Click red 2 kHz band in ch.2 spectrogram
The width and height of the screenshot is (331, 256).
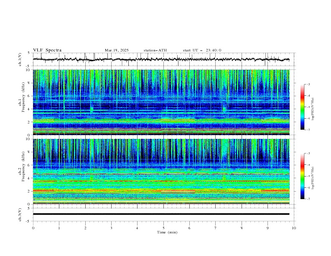161,191
